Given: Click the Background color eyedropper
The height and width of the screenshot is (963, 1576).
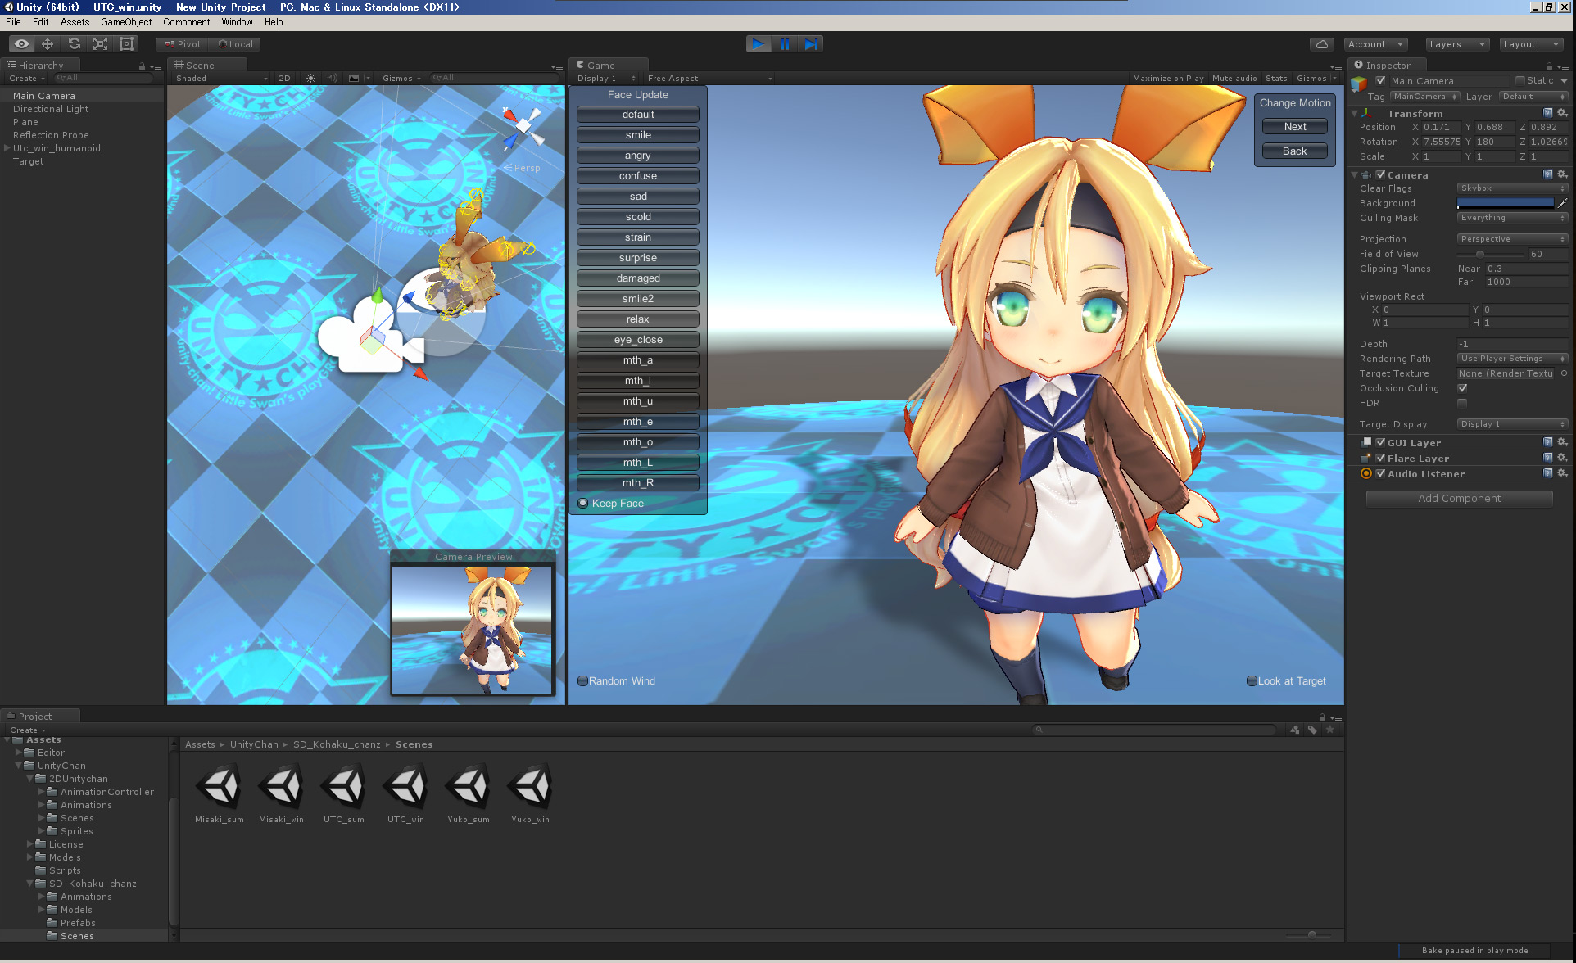Looking at the screenshot, I should pyautogui.click(x=1562, y=203).
